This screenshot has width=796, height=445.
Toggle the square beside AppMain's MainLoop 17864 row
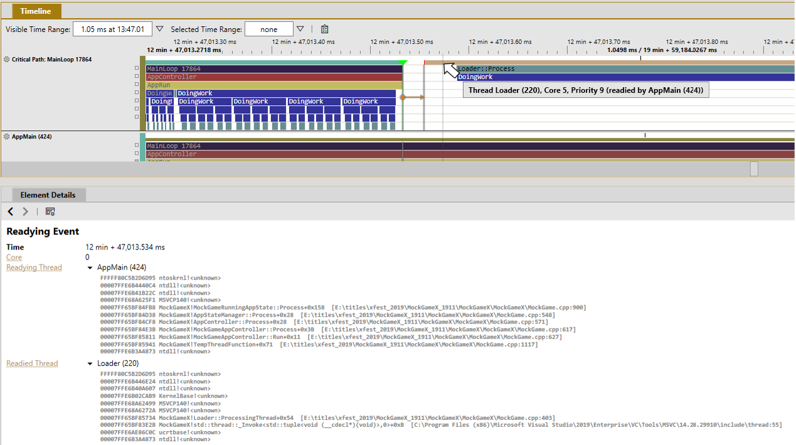click(x=136, y=145)
